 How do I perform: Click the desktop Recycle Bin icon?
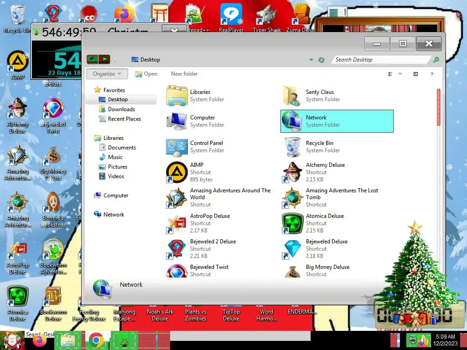point(17,18)
